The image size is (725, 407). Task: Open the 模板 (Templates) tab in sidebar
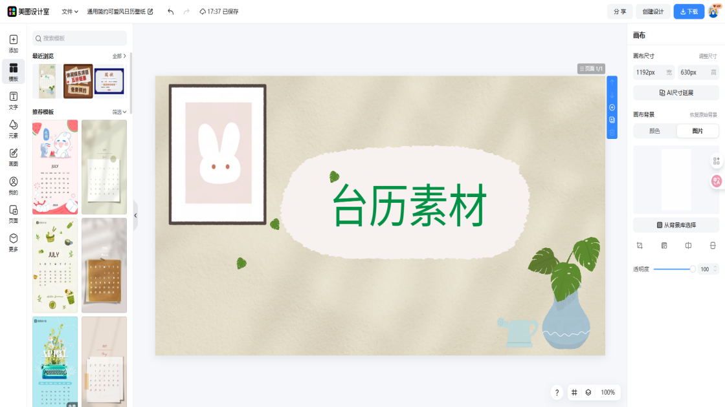(x=13, y=72)
